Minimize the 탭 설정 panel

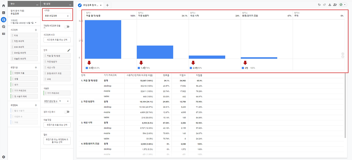pos(70,4)
